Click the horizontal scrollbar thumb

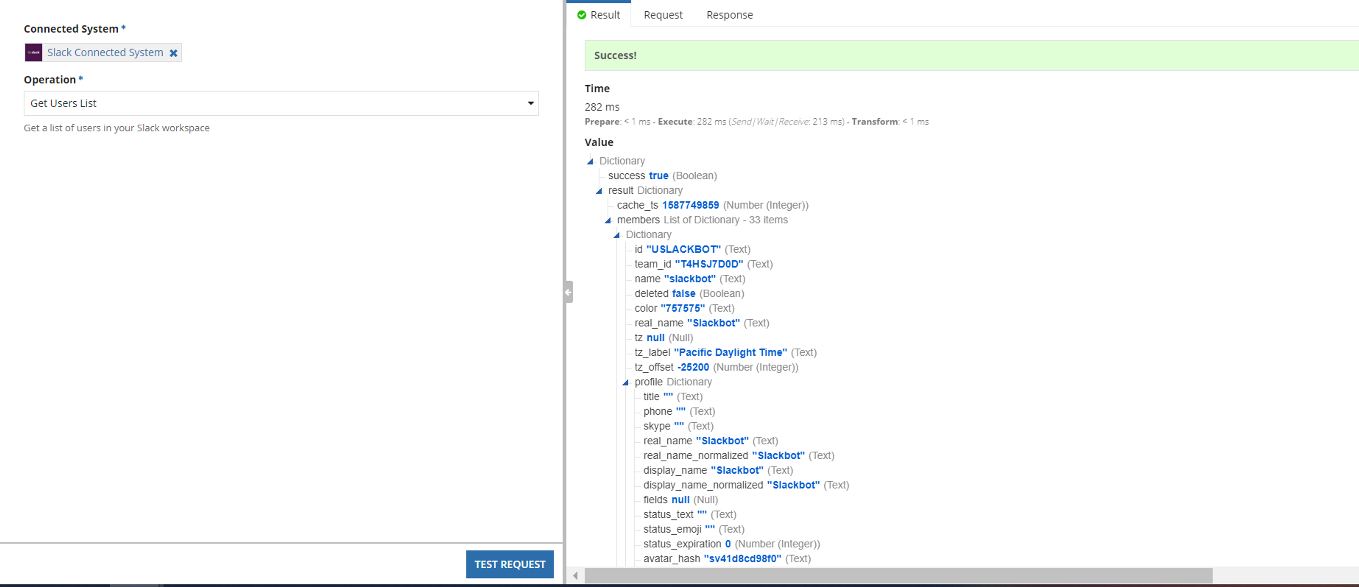[898, 576]
